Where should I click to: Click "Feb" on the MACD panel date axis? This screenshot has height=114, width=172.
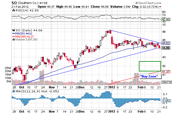140,111
